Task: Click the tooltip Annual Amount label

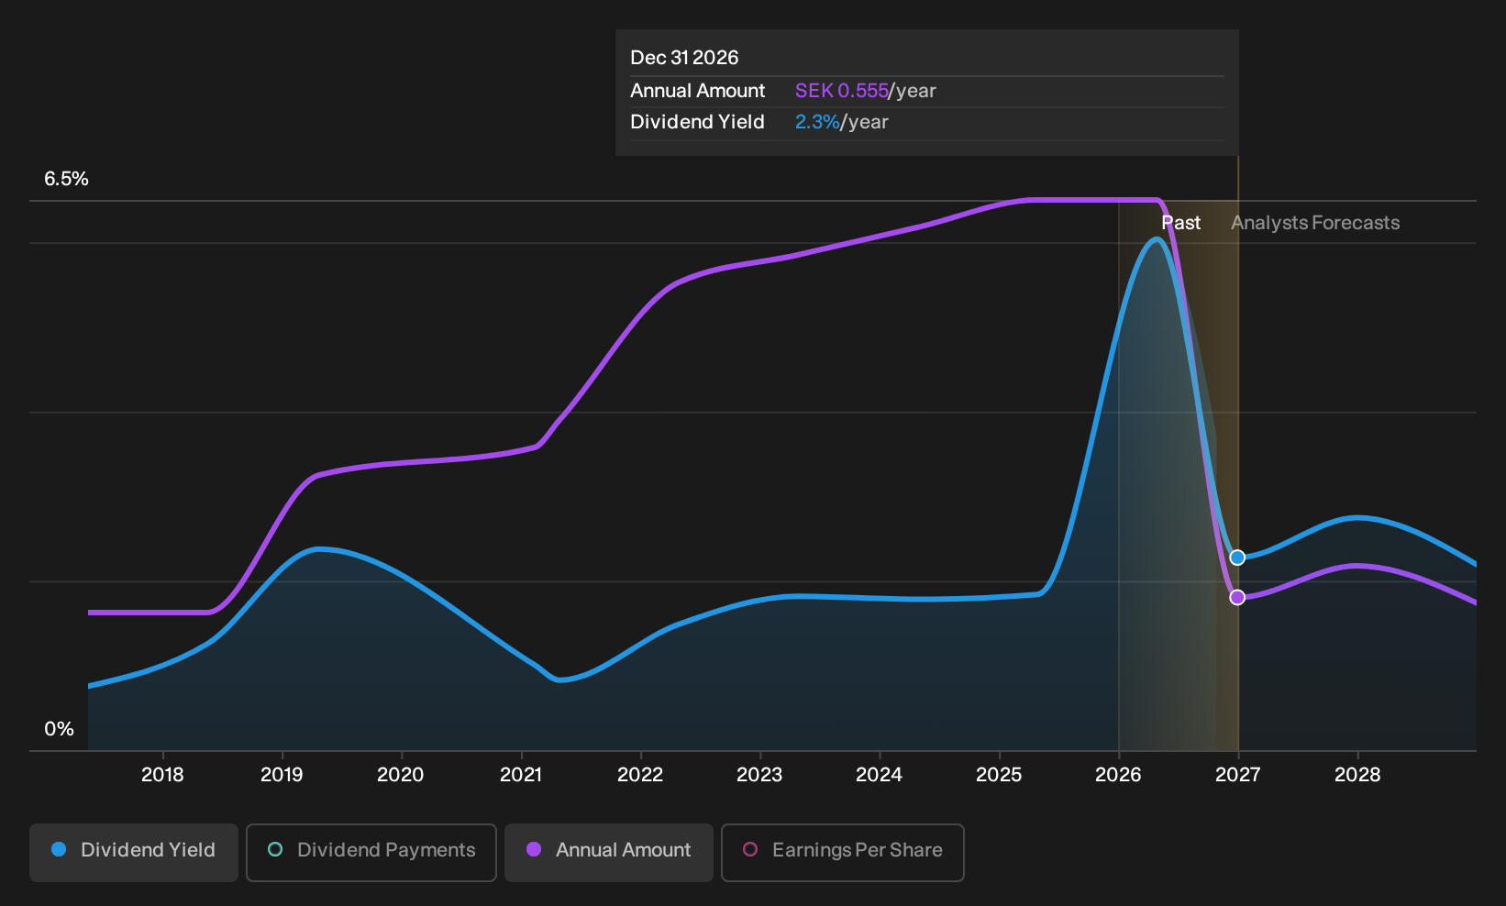Action: pos(697,91)
